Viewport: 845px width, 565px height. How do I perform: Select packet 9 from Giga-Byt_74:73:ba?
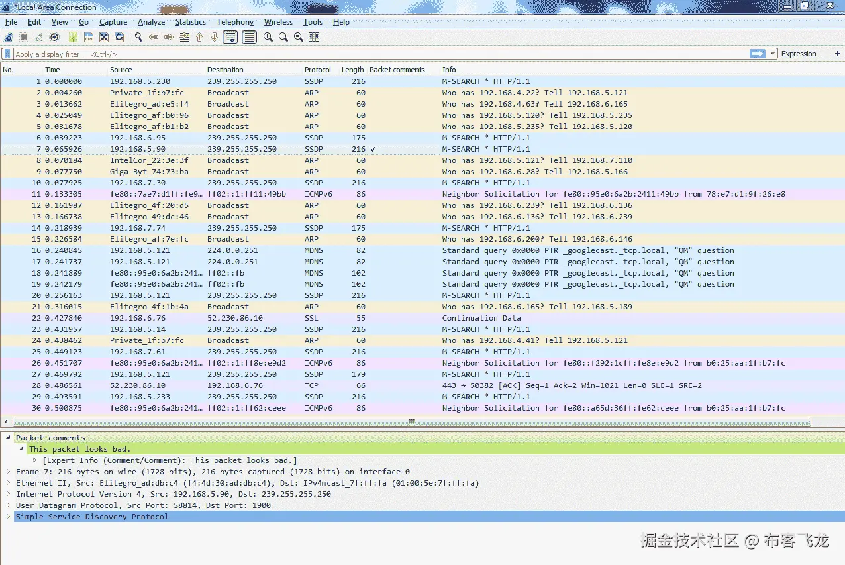(x=422, y=172)
